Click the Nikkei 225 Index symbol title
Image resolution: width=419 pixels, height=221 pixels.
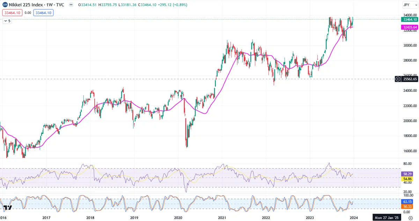(x=36, y=5)
